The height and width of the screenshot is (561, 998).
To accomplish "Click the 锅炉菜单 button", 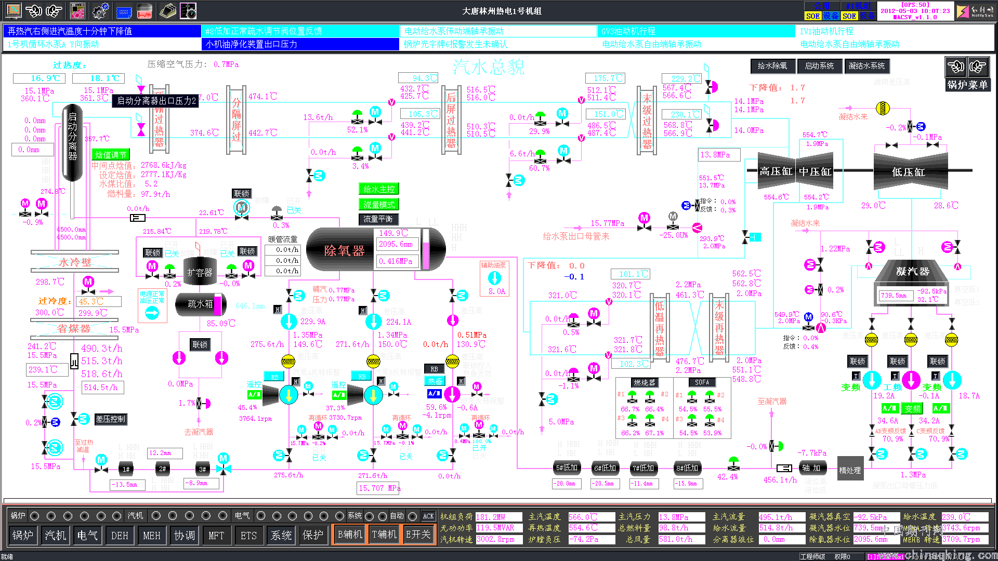I will pyautogui.click(x=967, y=85).
